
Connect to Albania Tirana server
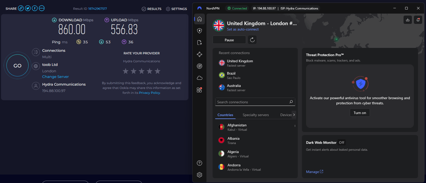tap(255, 140)
